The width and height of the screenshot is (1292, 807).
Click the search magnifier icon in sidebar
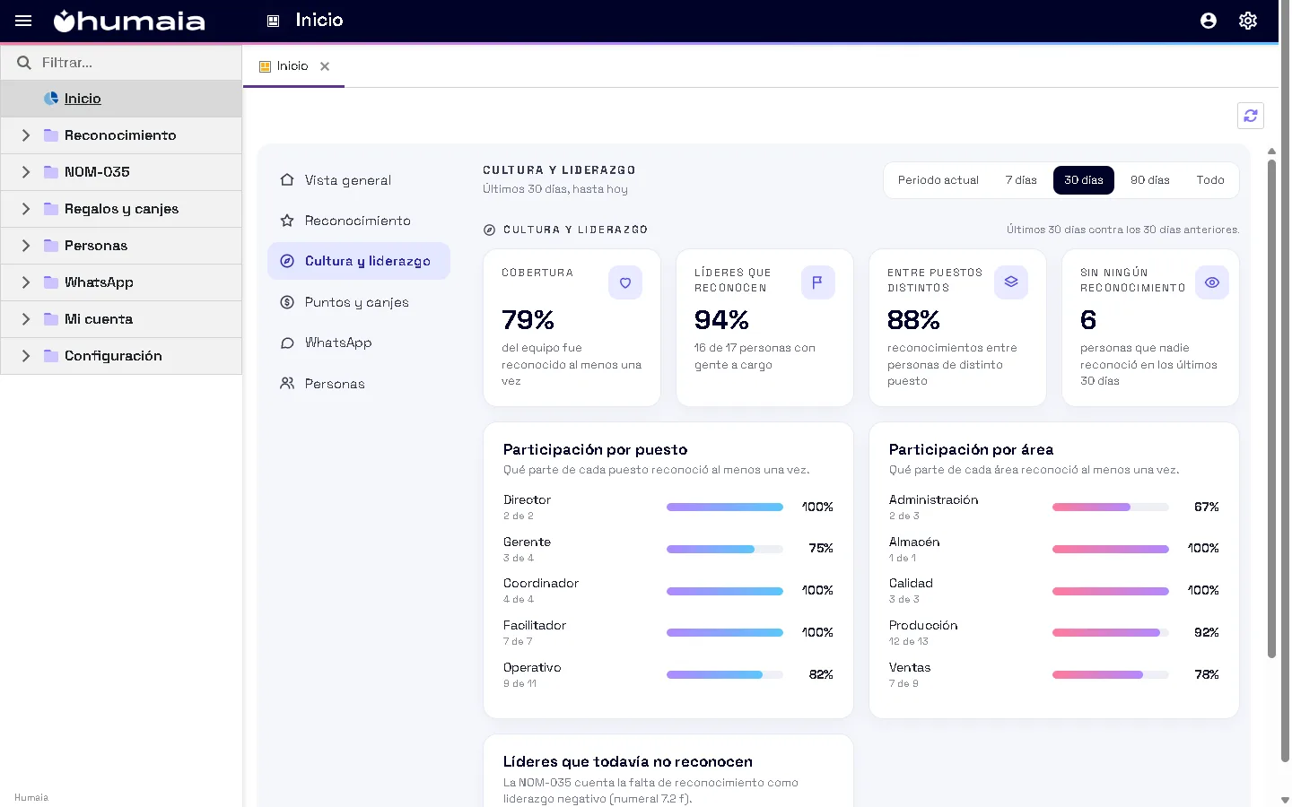[x=24, y=63]
